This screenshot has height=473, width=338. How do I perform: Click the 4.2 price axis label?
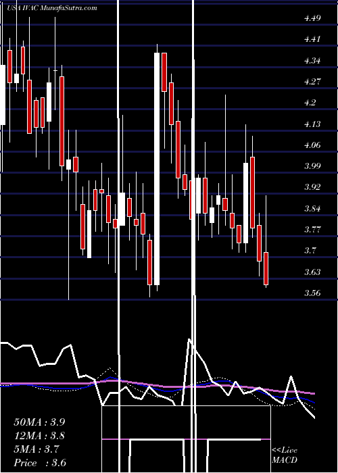[310, 103]
